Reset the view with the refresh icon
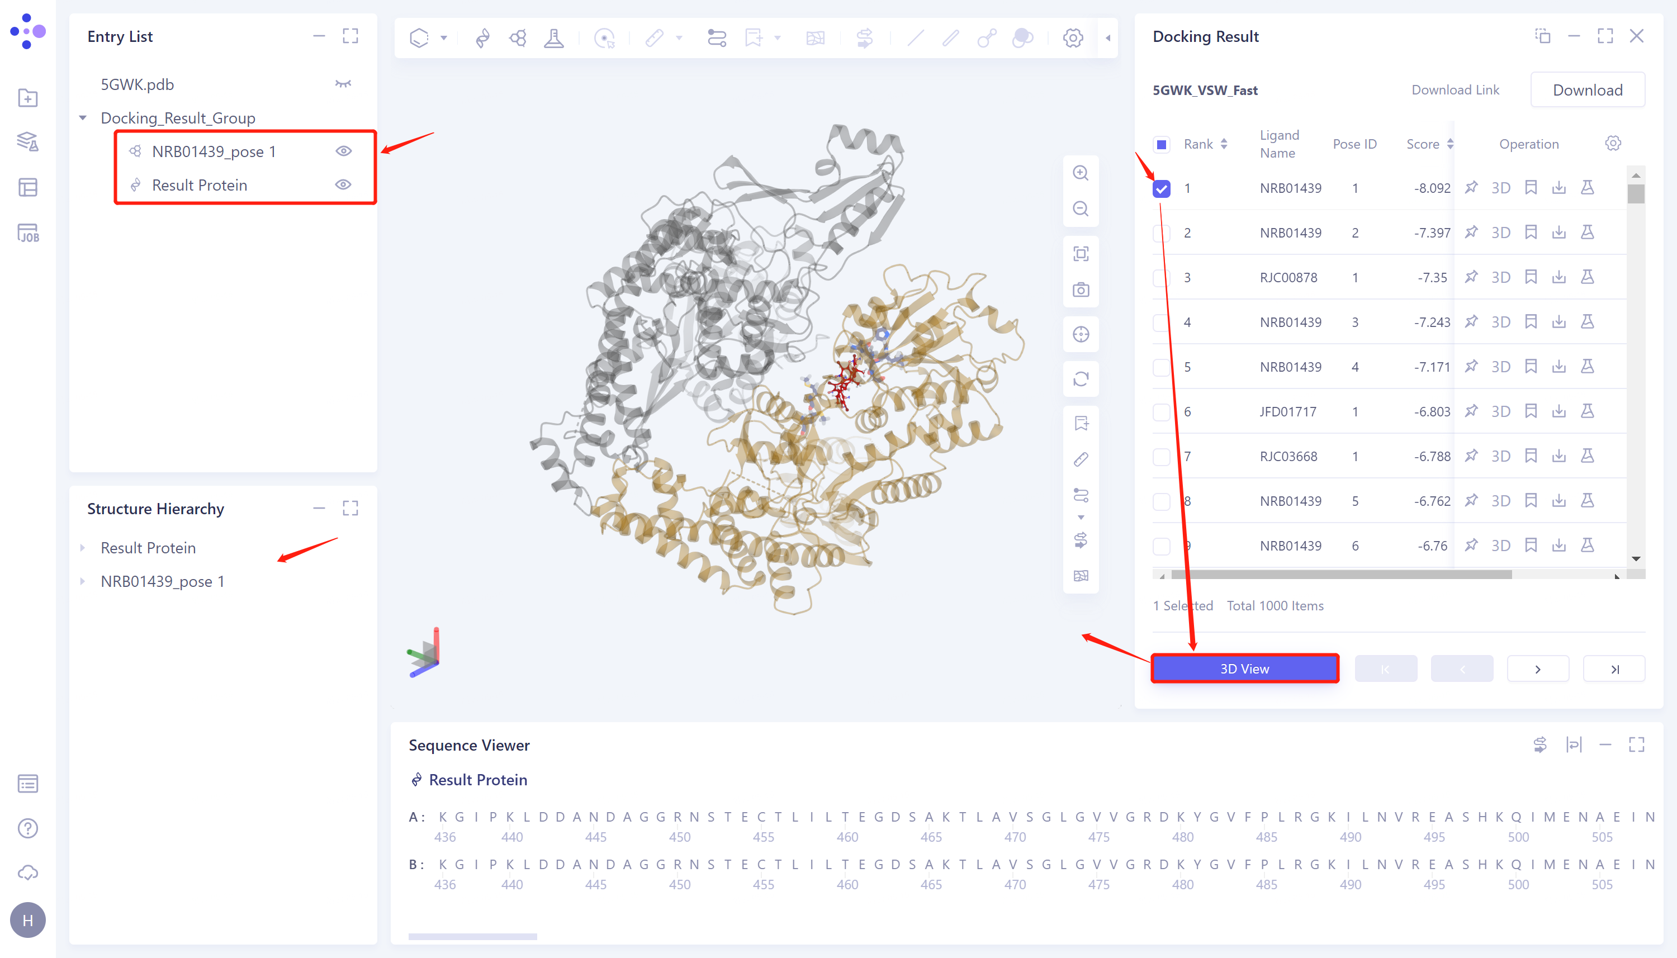 (x=1081, y=378)
